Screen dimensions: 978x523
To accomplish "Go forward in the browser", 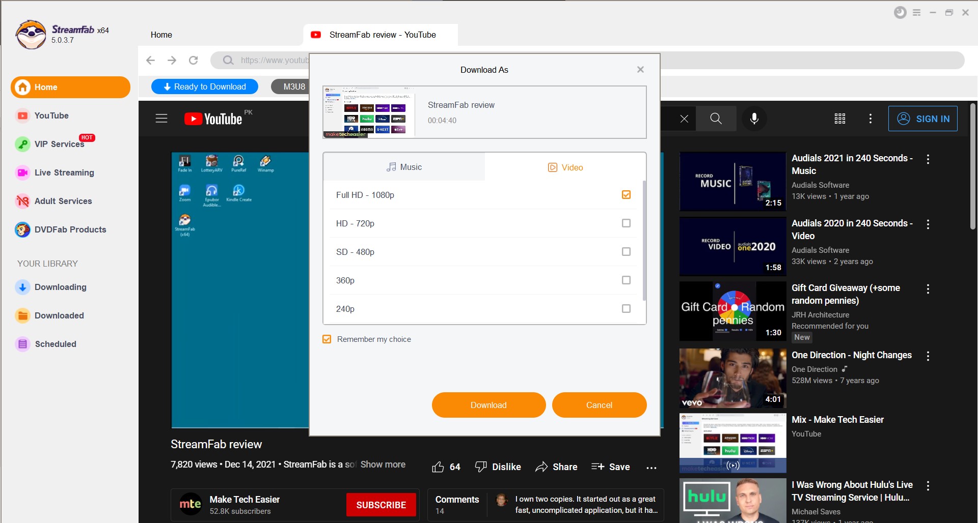I will [172, 60].
